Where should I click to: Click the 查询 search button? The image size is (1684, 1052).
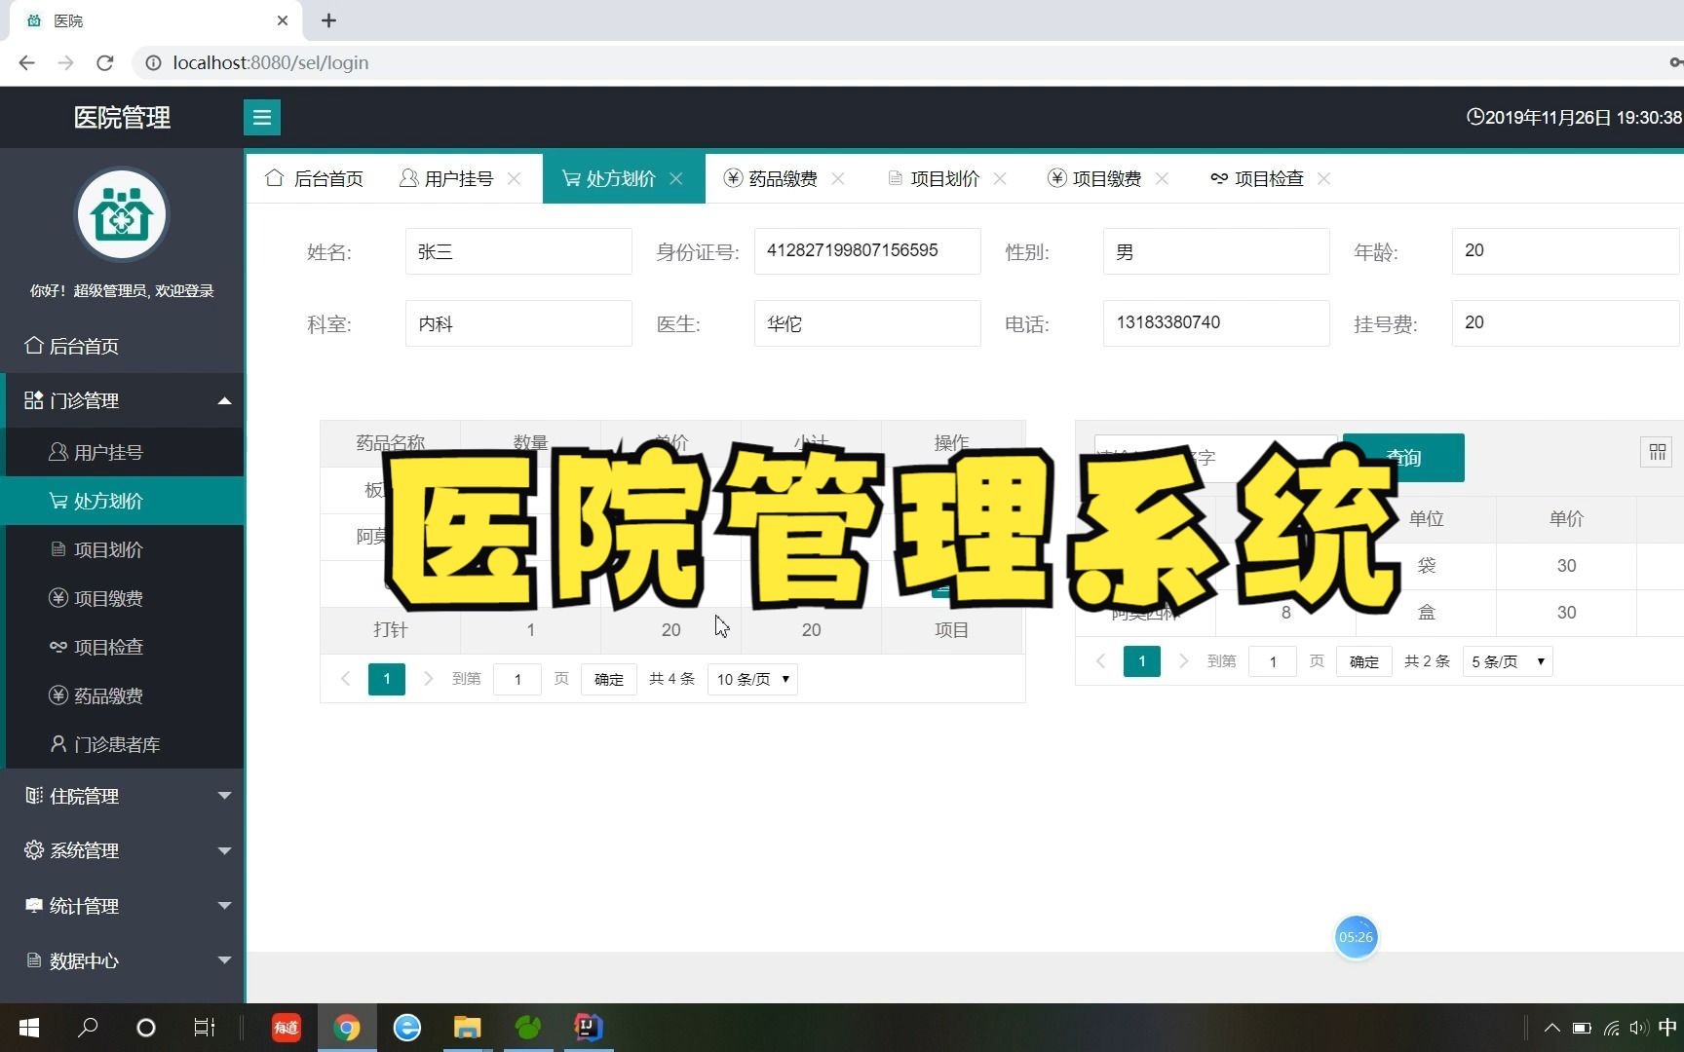coord(1403,458)
